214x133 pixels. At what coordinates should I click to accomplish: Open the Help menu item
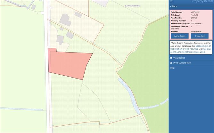coord(172,68)
